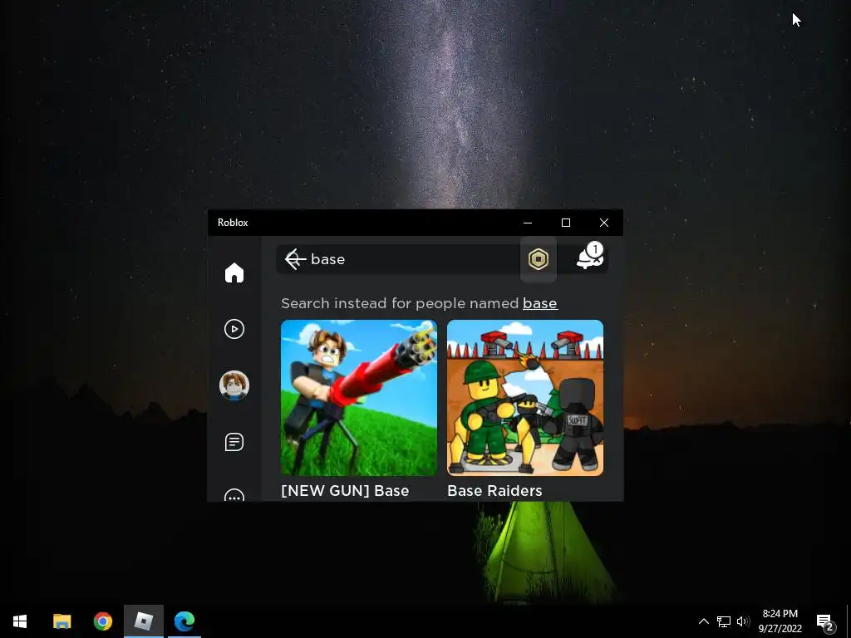Click the back arrow beside search
The height and width of the screenshot is (638, 851).
pyautogui.click(x=295, y=259)
